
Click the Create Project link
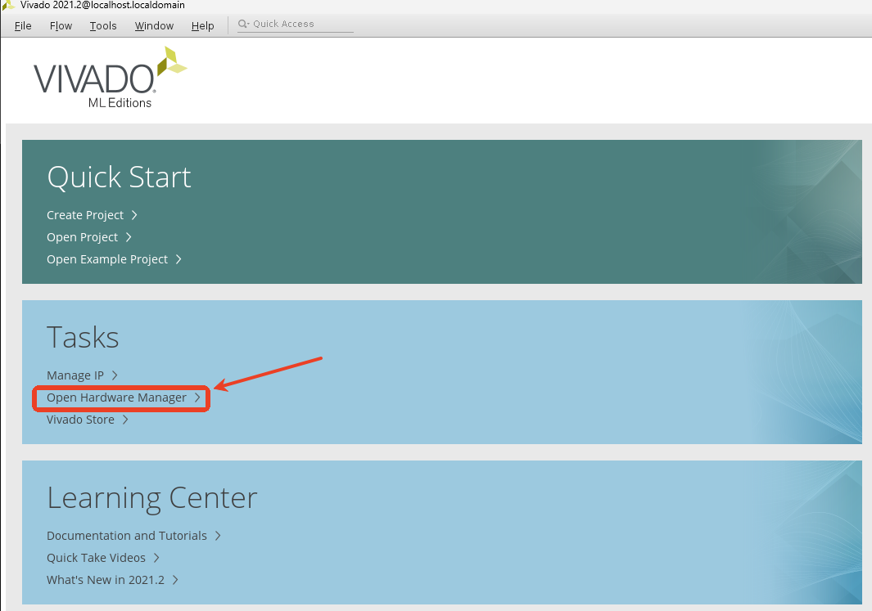(x=85, y=215)
